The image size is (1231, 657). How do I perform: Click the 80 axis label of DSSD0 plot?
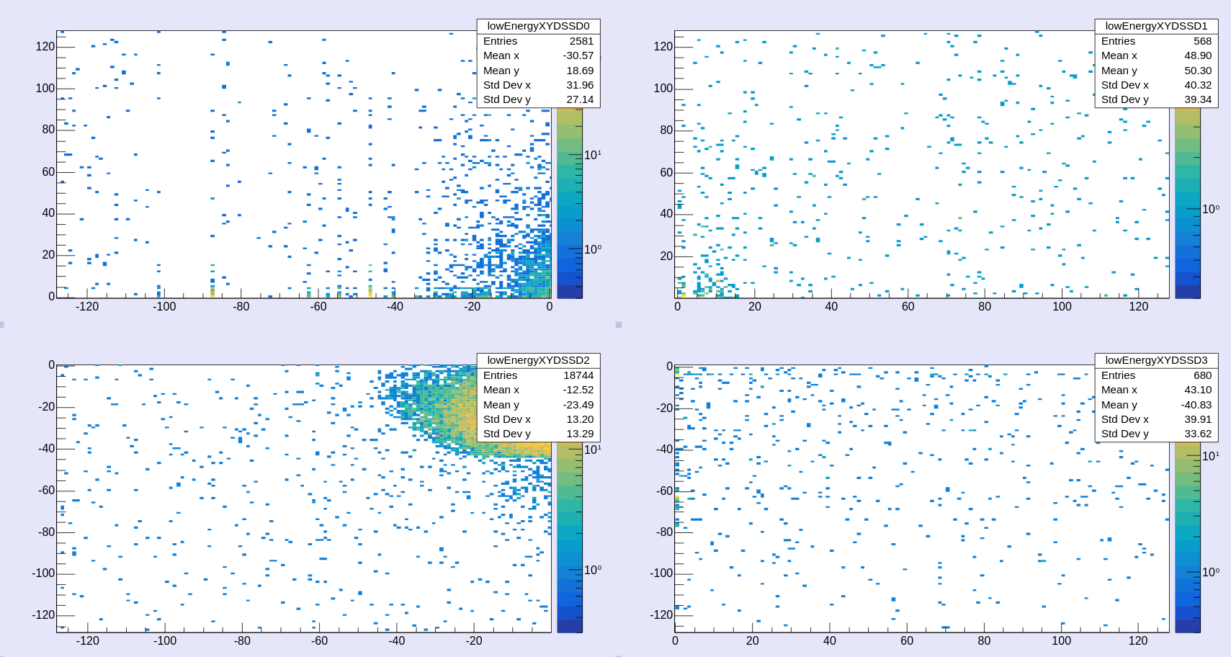click(48, 129)
